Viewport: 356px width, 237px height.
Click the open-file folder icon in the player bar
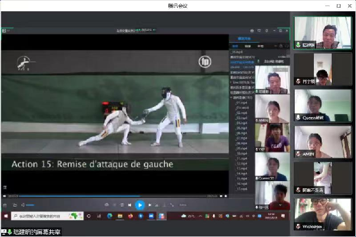[15, 205]
